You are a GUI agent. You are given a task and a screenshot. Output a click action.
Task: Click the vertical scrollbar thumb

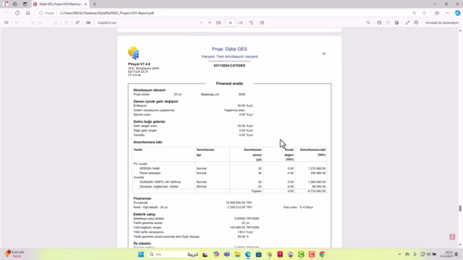click(460, 209)
